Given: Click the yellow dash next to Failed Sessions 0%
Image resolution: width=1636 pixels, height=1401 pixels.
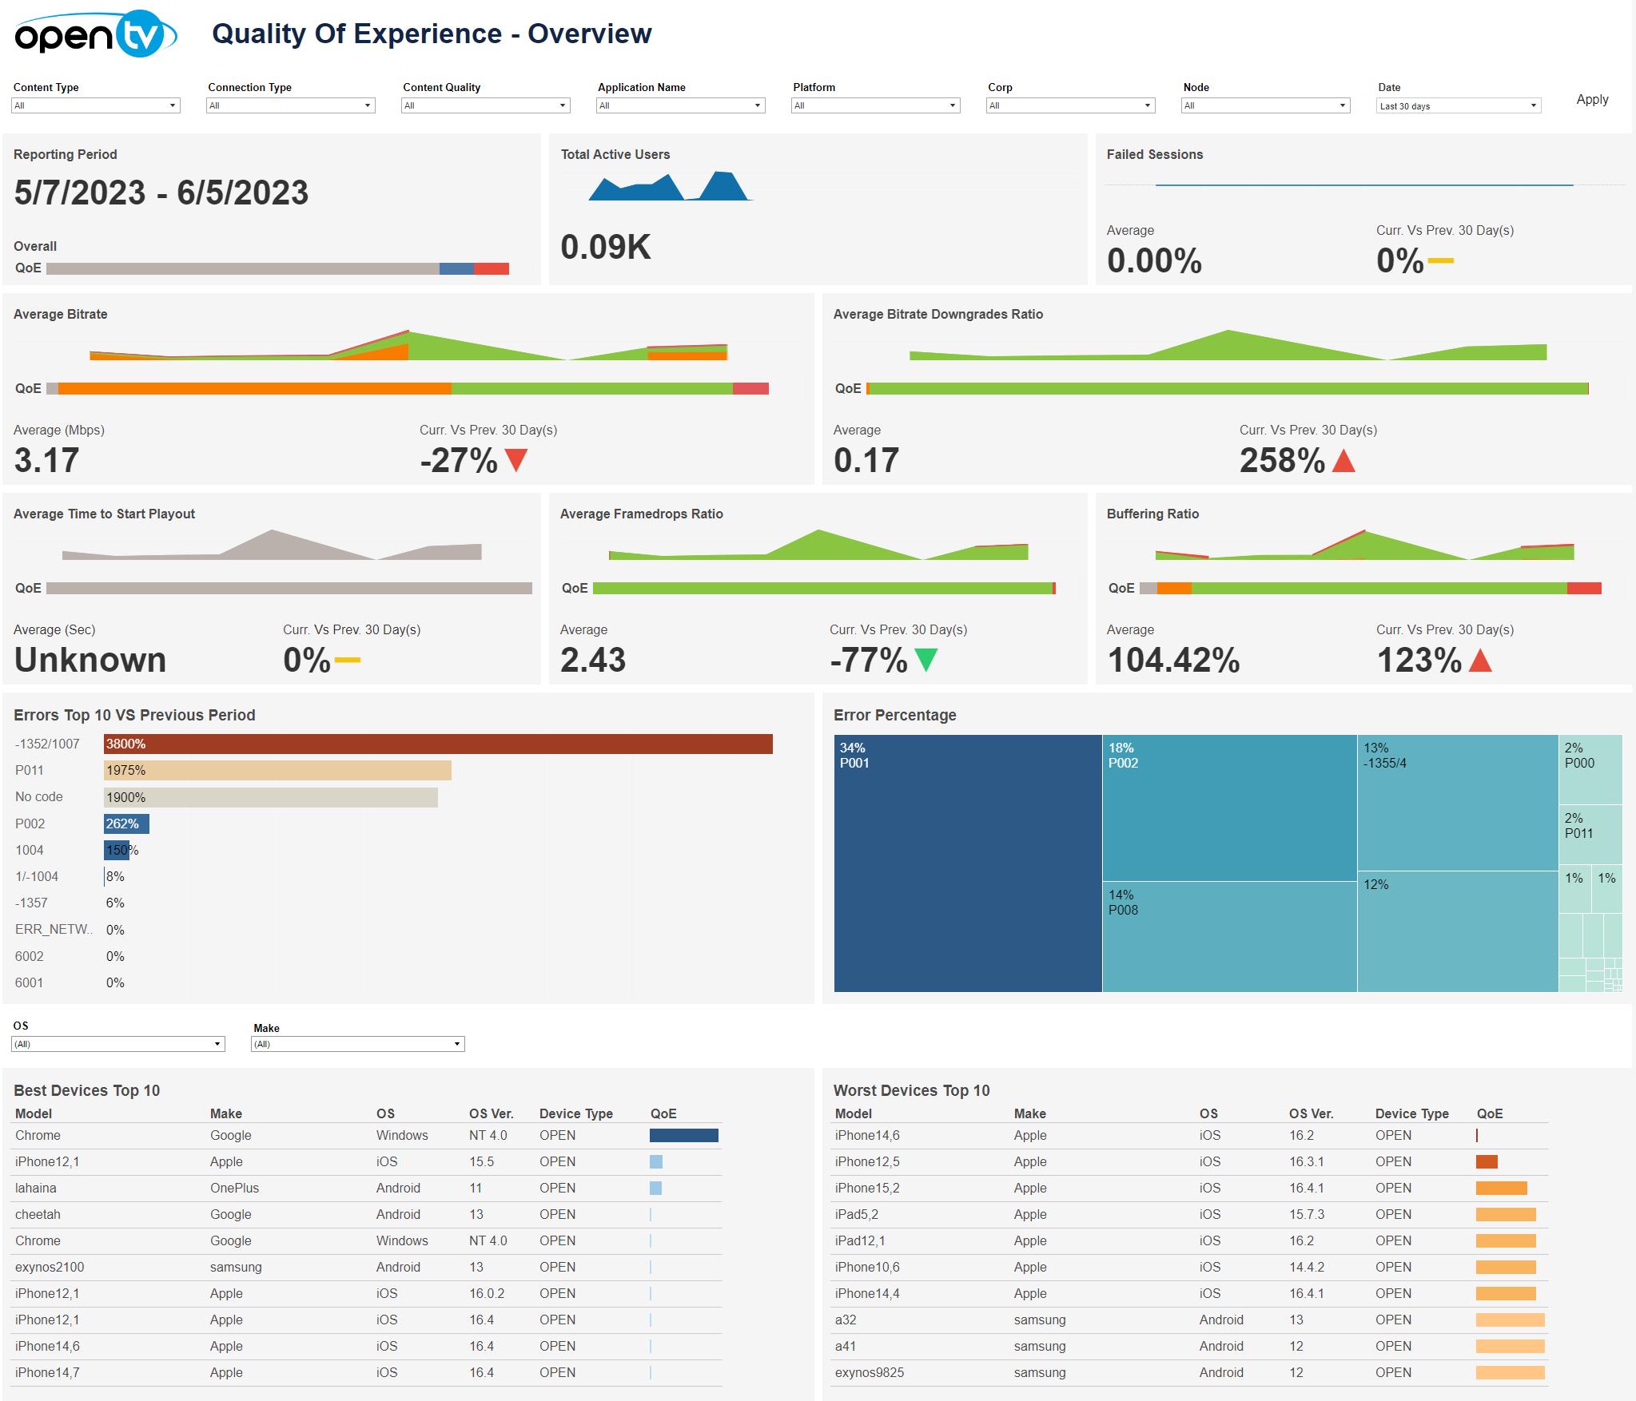Looking at the screenshot, I should (1440, 260).
